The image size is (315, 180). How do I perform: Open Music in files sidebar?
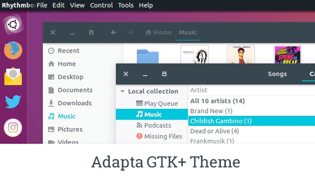(62, 116)
